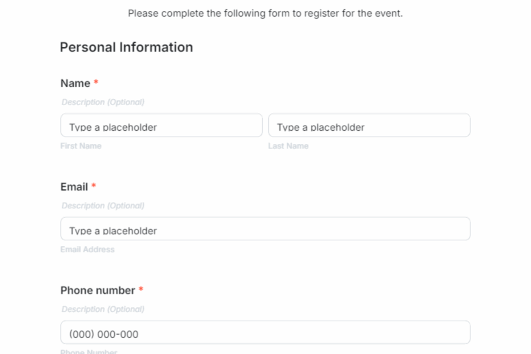Screen dimensions: 531x354
Task: Click the red required asterisk beside Phone number
Action: click(x=140, y=289)
